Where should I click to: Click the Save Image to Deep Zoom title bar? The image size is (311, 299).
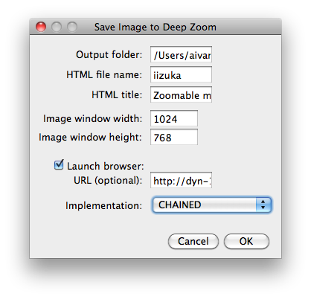pos(155,27)
